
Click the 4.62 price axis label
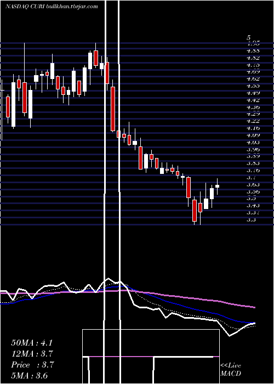pos(253,79)
